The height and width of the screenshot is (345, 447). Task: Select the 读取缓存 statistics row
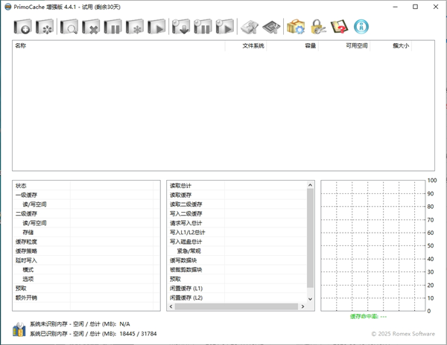(237, 195)
